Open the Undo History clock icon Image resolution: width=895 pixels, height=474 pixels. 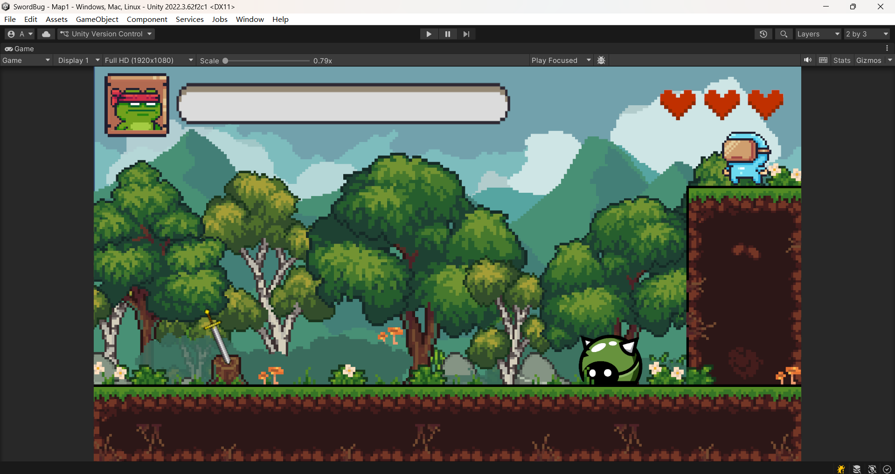click(x=763, y=34)
